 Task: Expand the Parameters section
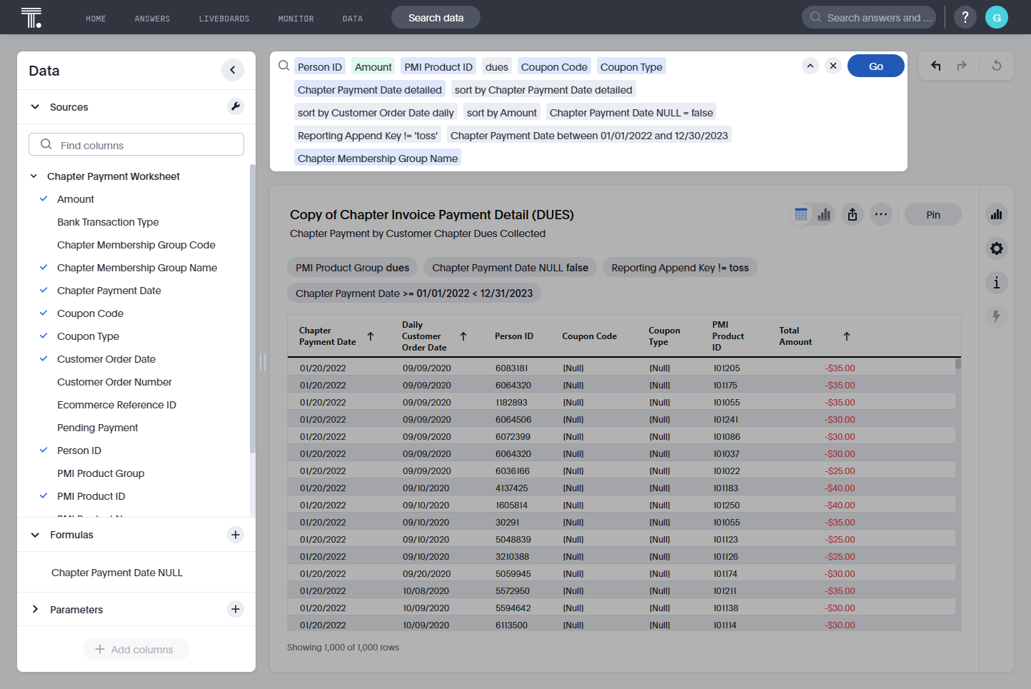point(35,609)
